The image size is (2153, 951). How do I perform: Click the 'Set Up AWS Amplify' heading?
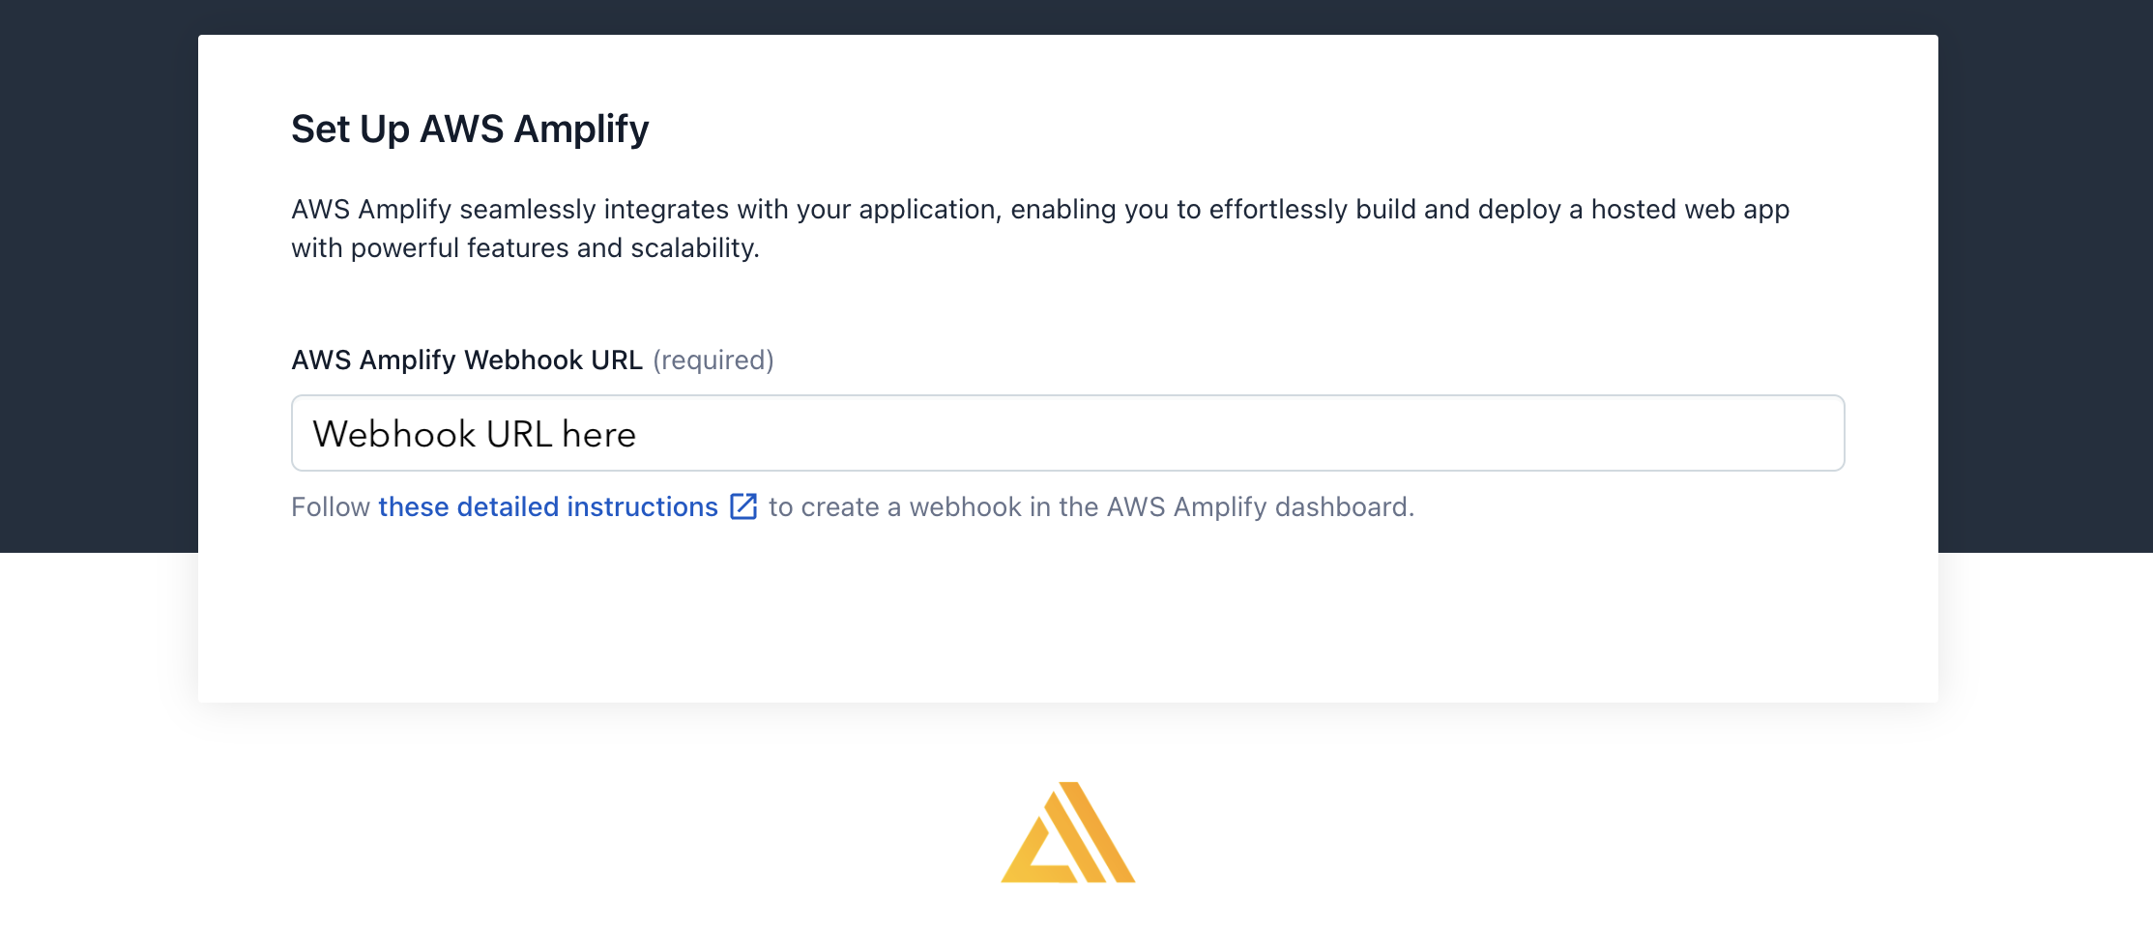(x=470, y=129)
